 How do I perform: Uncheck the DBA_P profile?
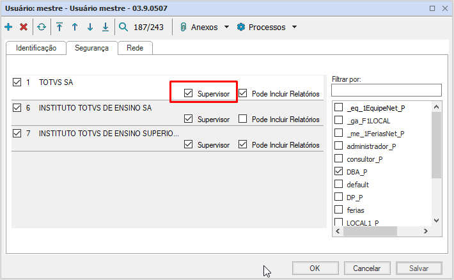338,171
